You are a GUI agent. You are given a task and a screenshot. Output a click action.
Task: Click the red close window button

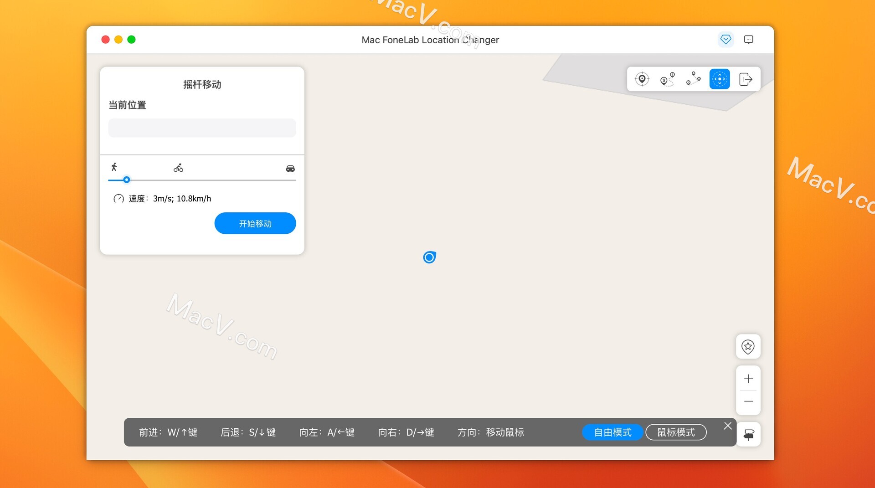click(105, 40)
